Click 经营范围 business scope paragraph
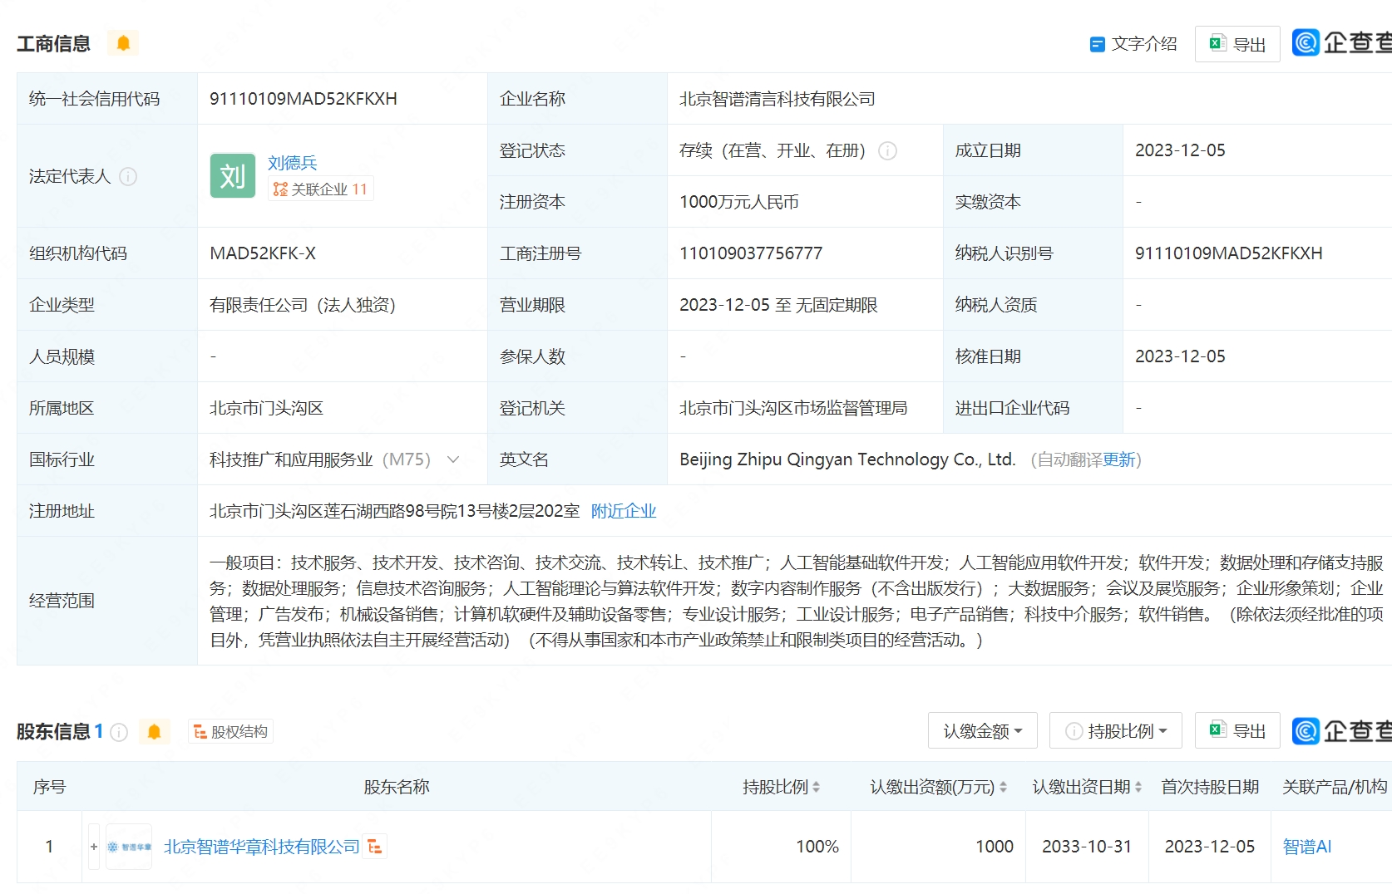Viewport: 1392px width, 894px height. 796,601
